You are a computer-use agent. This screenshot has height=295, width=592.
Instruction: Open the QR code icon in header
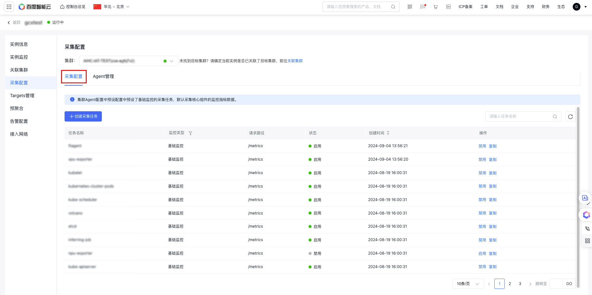point(410,7)
